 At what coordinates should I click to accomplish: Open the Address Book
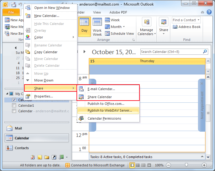pyautogui.click(x=187, y=27)
